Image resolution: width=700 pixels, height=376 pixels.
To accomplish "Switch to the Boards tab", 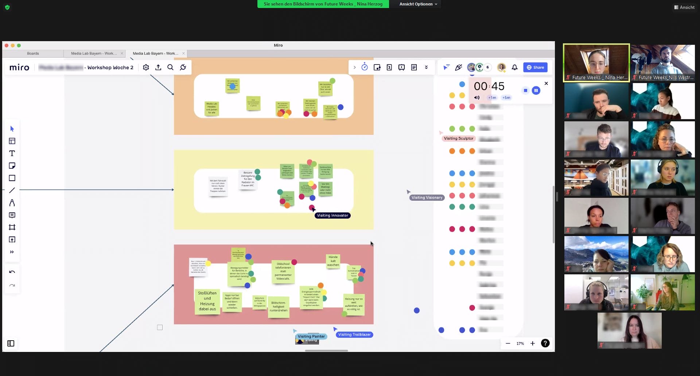I will [33, 54].
